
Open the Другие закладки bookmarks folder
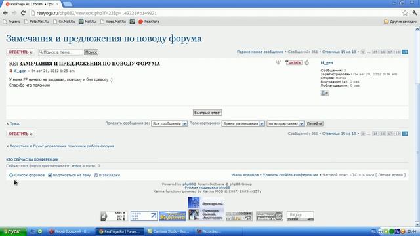point(400,22)
